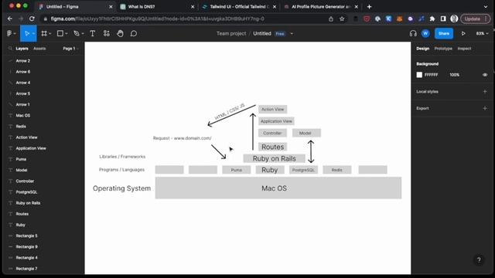Toggle background color visibility eye
Screen dimensions: 495x278
[x=485, y=75]
